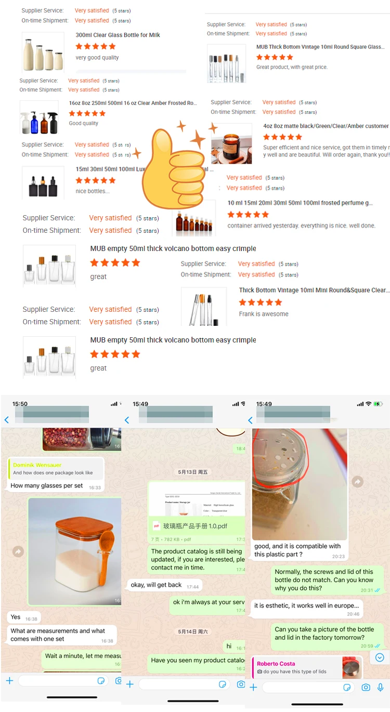The height and width of the screenshot is (712, 390).
Task: Tap the back arrow in the middle chat
Action: pyautogui.click(x=127, y=420)
